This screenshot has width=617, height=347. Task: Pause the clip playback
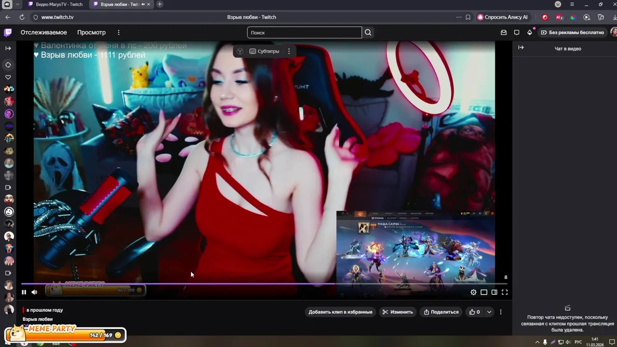[24, 292]
